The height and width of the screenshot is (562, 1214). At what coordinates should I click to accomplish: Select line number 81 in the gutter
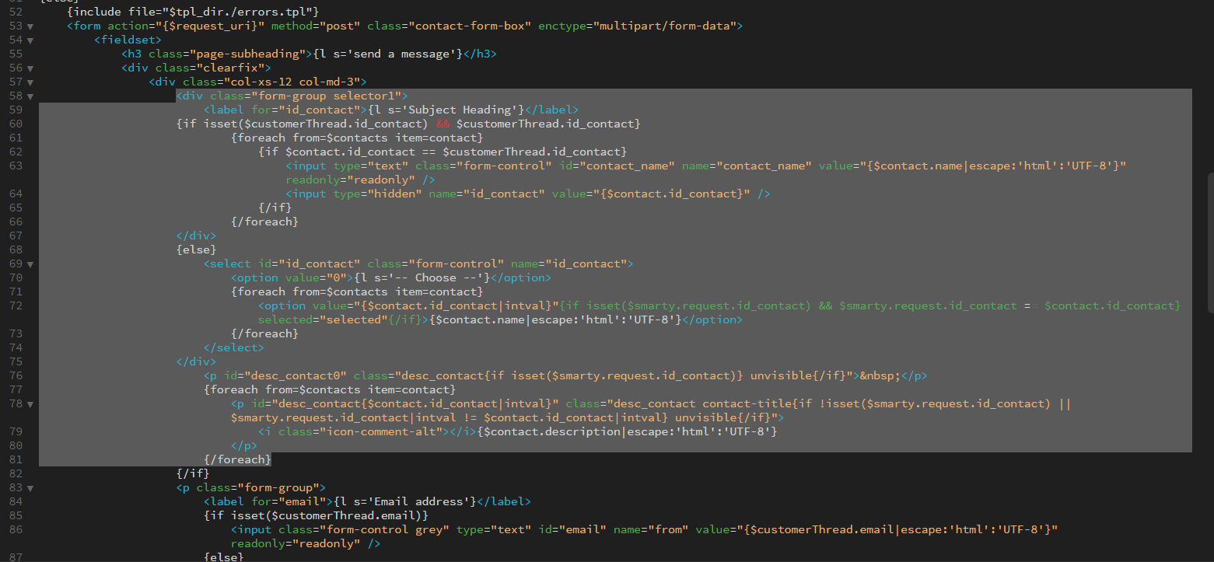pos(16,460)
